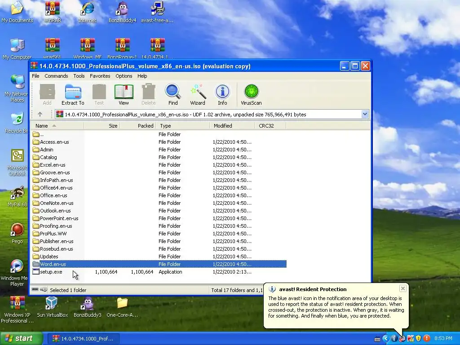460x345 pixels.
Task: Click the 14.0.4734.1000_Prof... taskbar button
Action: [83, 339]
